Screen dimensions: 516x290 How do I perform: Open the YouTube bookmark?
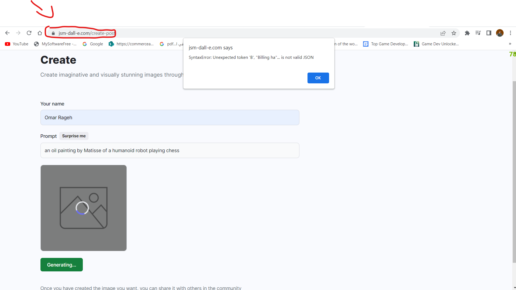point(16,44)
